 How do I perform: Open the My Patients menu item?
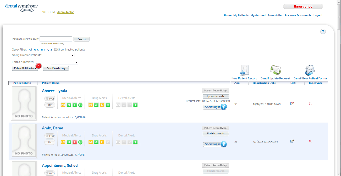click(x=241, y=16)
